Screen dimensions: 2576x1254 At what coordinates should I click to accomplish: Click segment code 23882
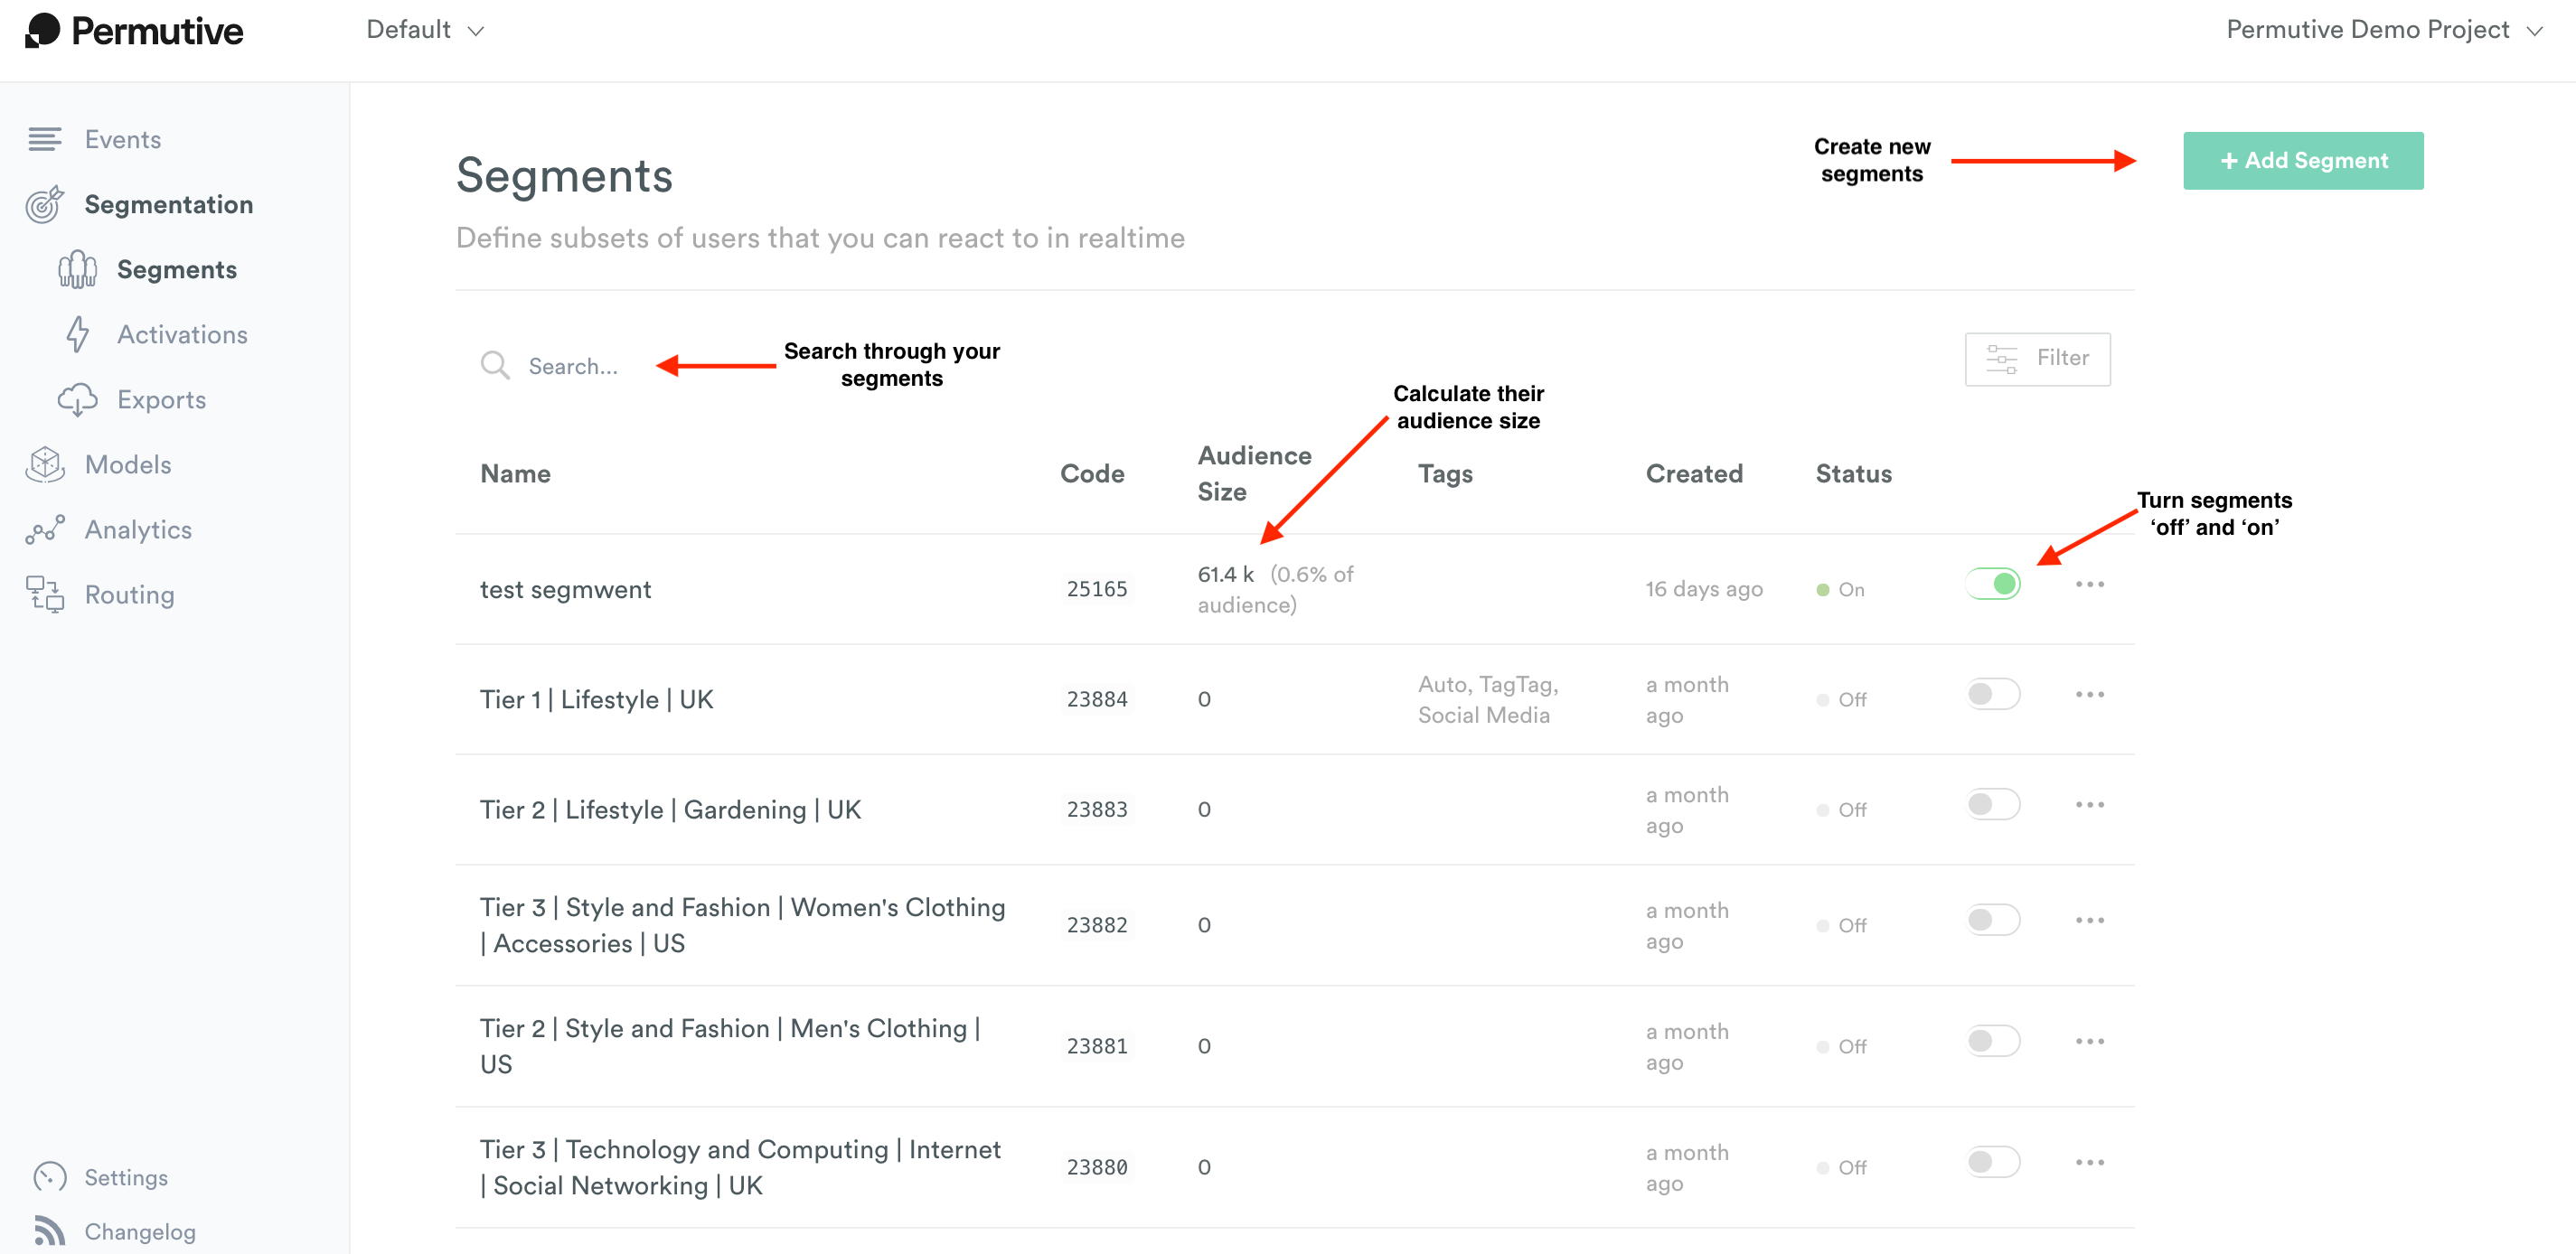(x=1096, y=925)
